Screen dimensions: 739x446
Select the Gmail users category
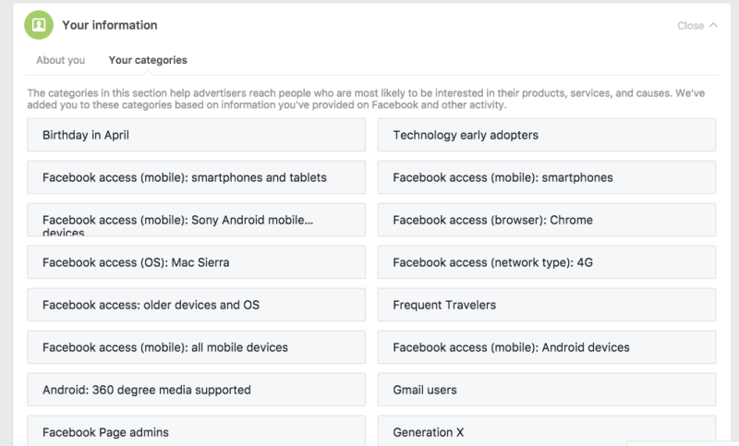pos(546,390)
